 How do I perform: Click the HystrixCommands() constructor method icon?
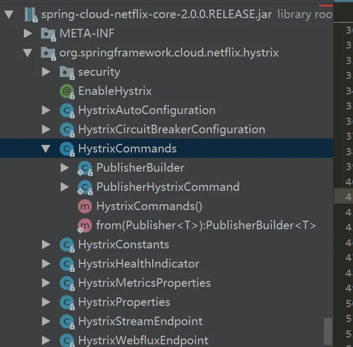(85, 206)
